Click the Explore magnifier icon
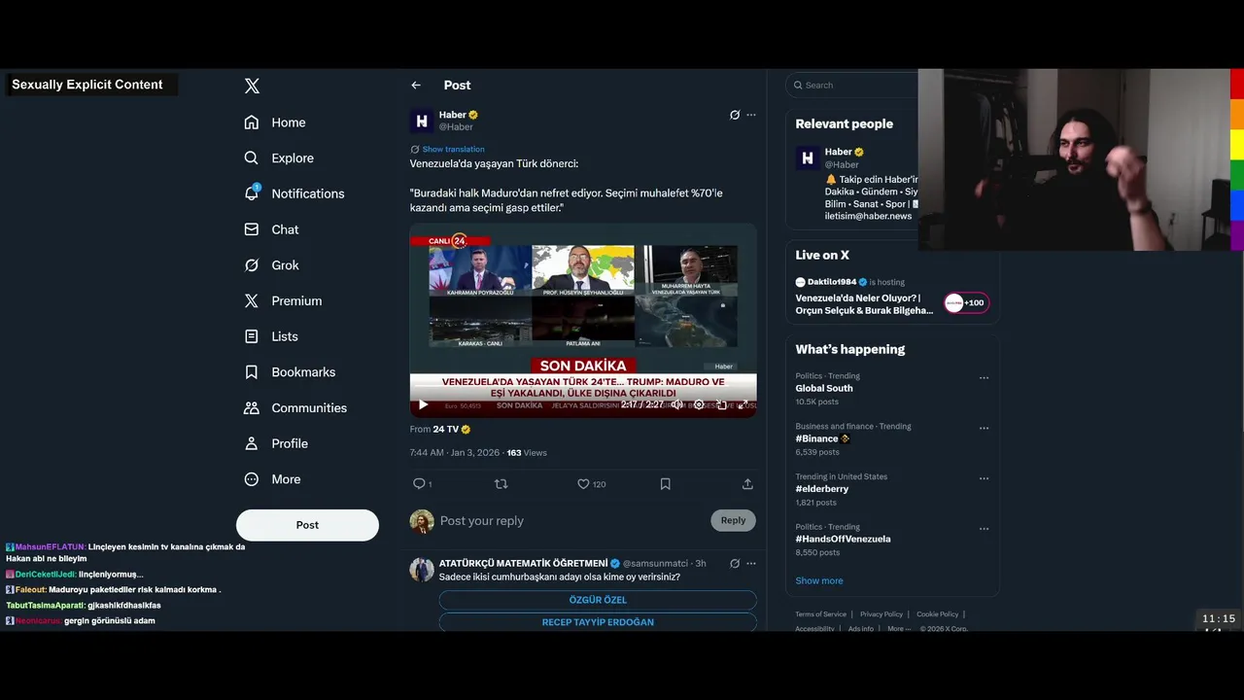Screen dimensions: 1244x700 [252, 158]
